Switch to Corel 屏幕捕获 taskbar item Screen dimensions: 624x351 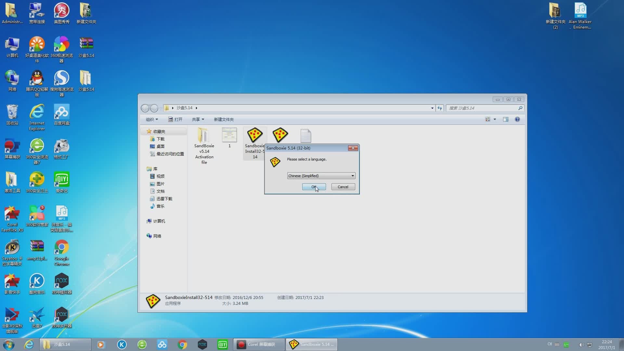coord(259,344)
